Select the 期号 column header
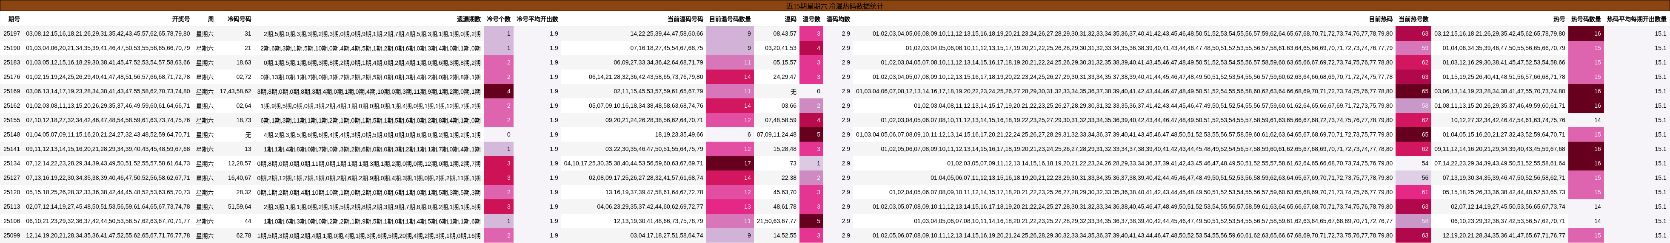 coord(14,20)
